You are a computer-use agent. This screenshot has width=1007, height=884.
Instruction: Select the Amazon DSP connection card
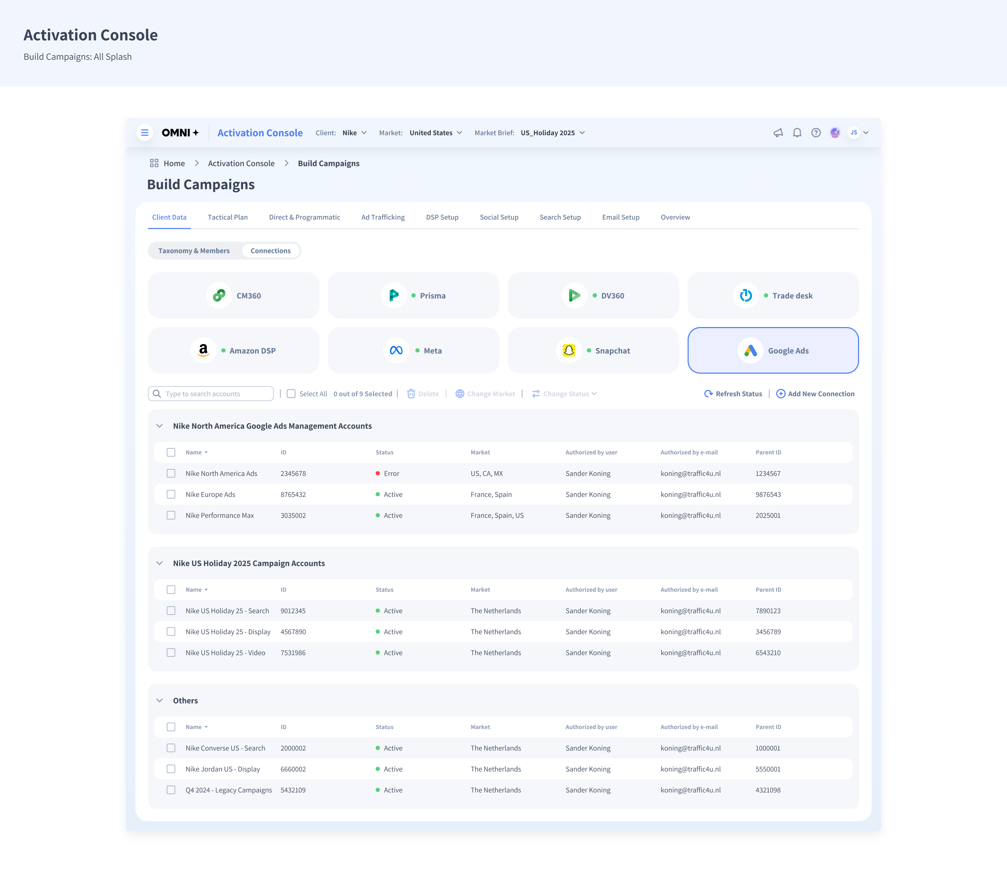pyautogui.click(x=233, y=350)
